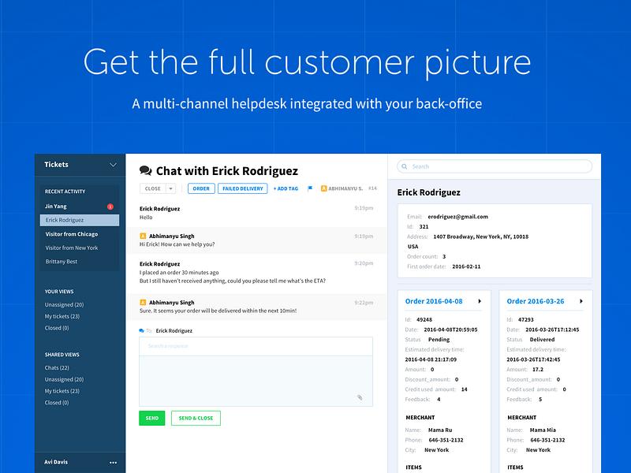Click into the reply message text area
The height and width of the screenshot is (473, 631).
256,381
